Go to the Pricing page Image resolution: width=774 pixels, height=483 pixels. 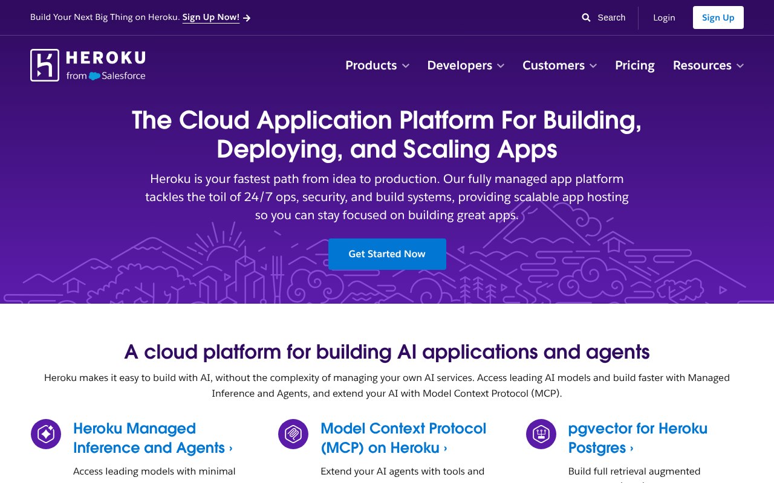tap(635, 65)
